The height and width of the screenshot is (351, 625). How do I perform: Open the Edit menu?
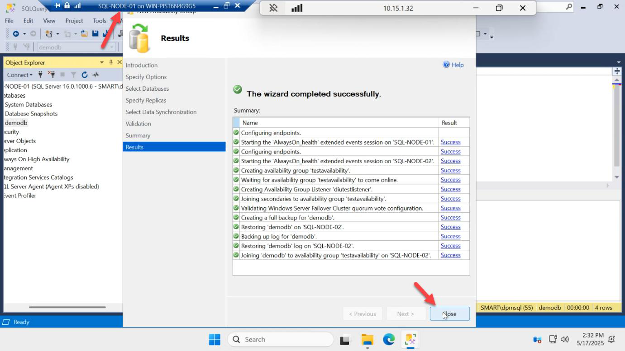coord(29,21)
